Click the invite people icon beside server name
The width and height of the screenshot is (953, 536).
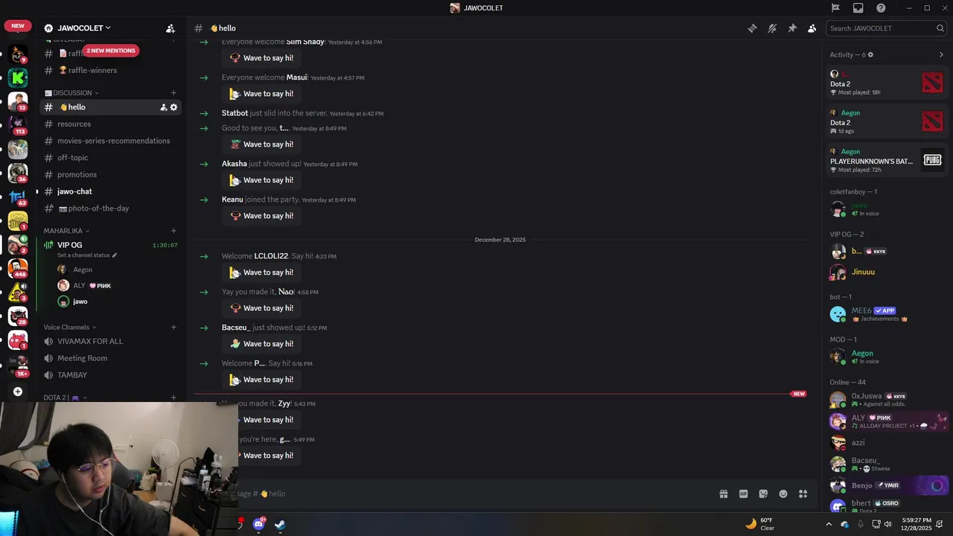tap(170, 28)
